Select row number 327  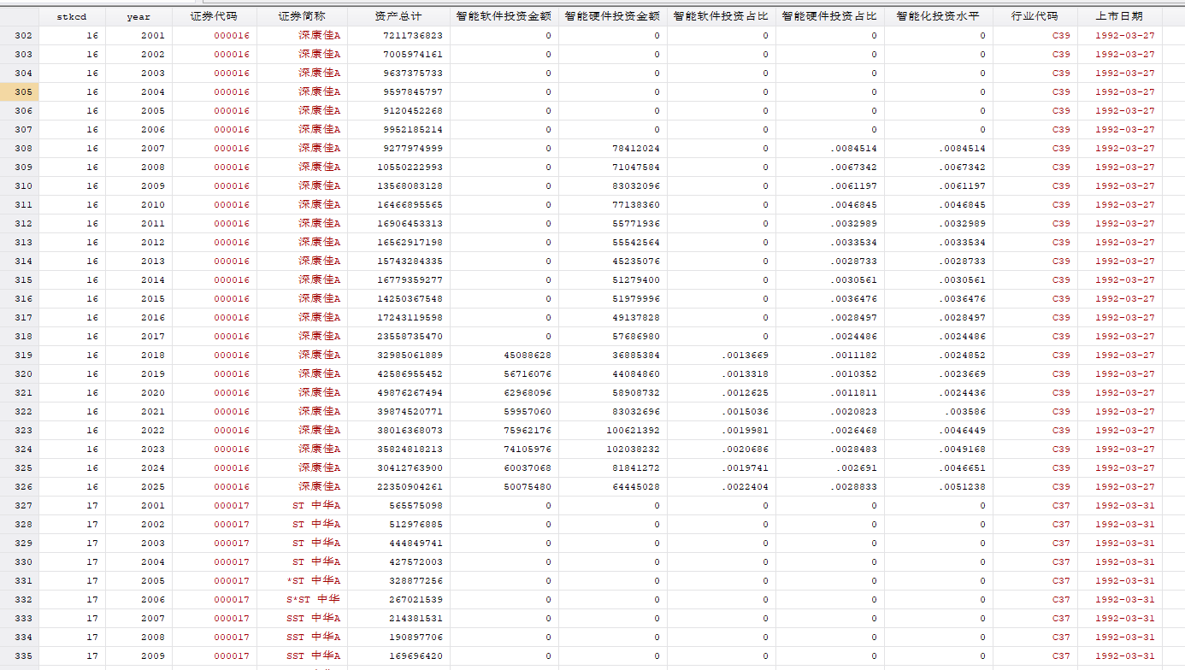[19, 505]
